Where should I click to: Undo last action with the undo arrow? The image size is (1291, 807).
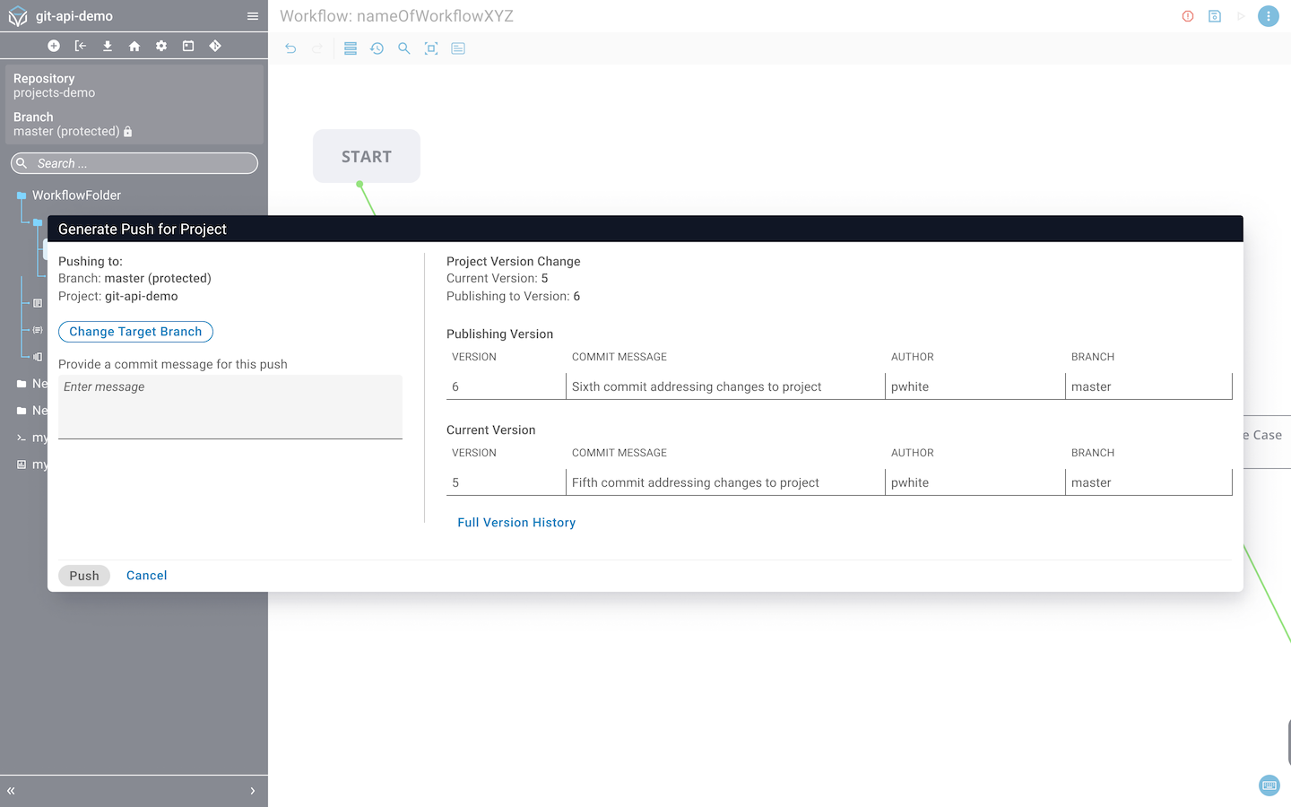(x=290, y=48)
